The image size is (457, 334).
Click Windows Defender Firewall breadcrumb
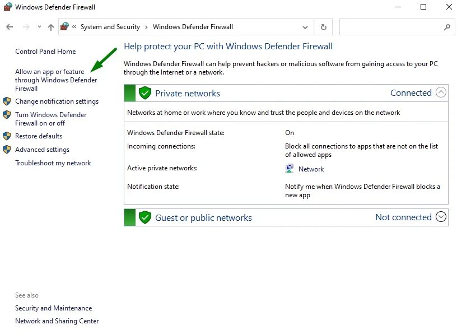tap(193, 27)
